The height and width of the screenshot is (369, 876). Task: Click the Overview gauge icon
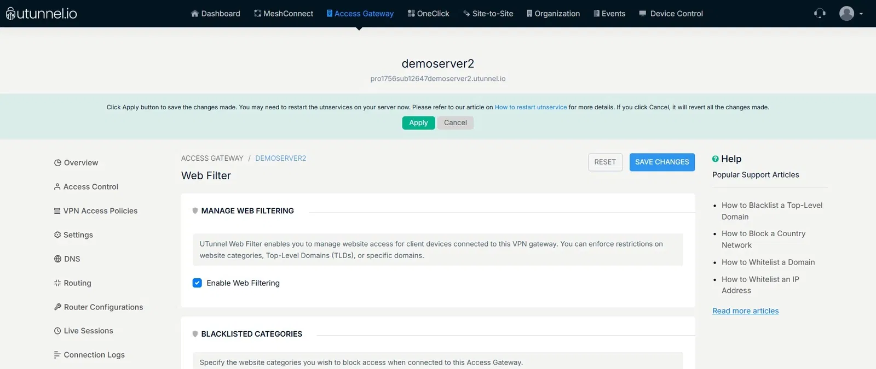pyautogui.click(x=57, y=163)
